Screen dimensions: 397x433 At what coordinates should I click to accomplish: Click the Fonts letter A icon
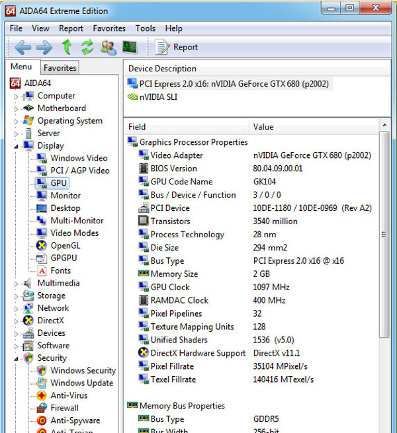click(42, 270)
